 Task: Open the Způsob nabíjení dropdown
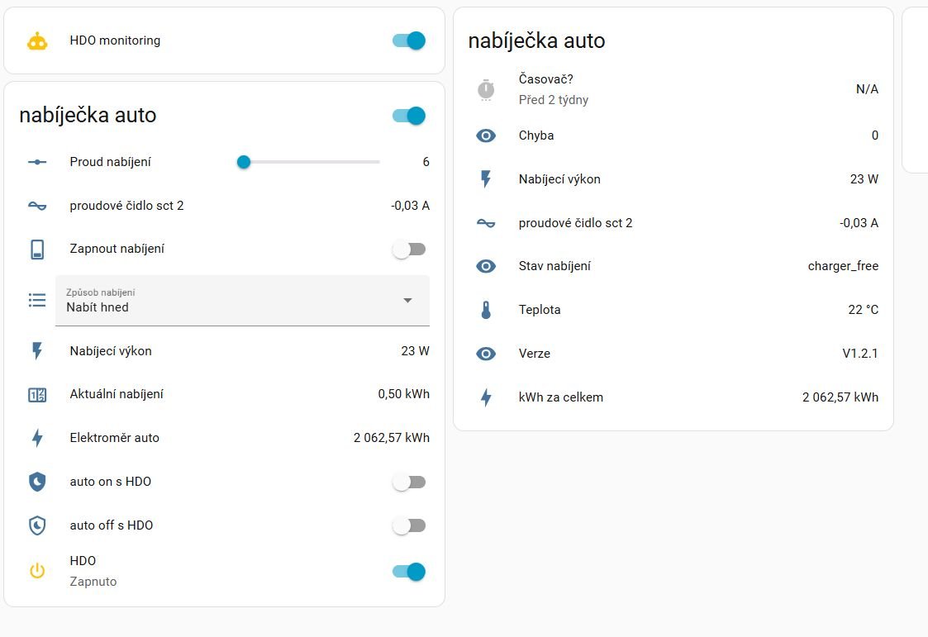coord(231,301)
